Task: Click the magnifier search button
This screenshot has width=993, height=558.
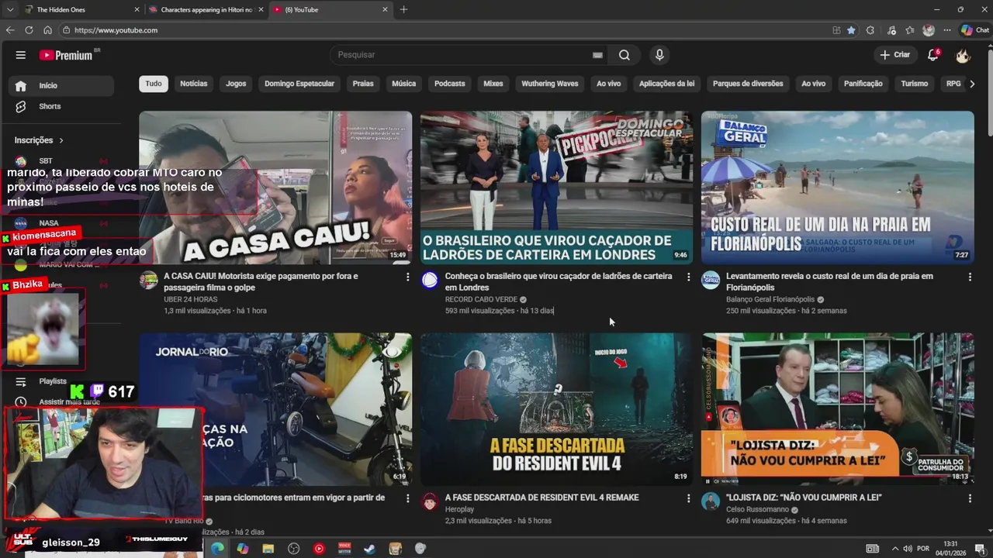Action: click(x=625, y=55)
